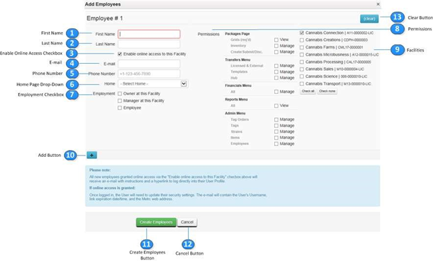Image resolution: width=433 pixels, height=261 pixels.
Task: Uncheck the Cannabis Connection facility
Action: [302, 33]
